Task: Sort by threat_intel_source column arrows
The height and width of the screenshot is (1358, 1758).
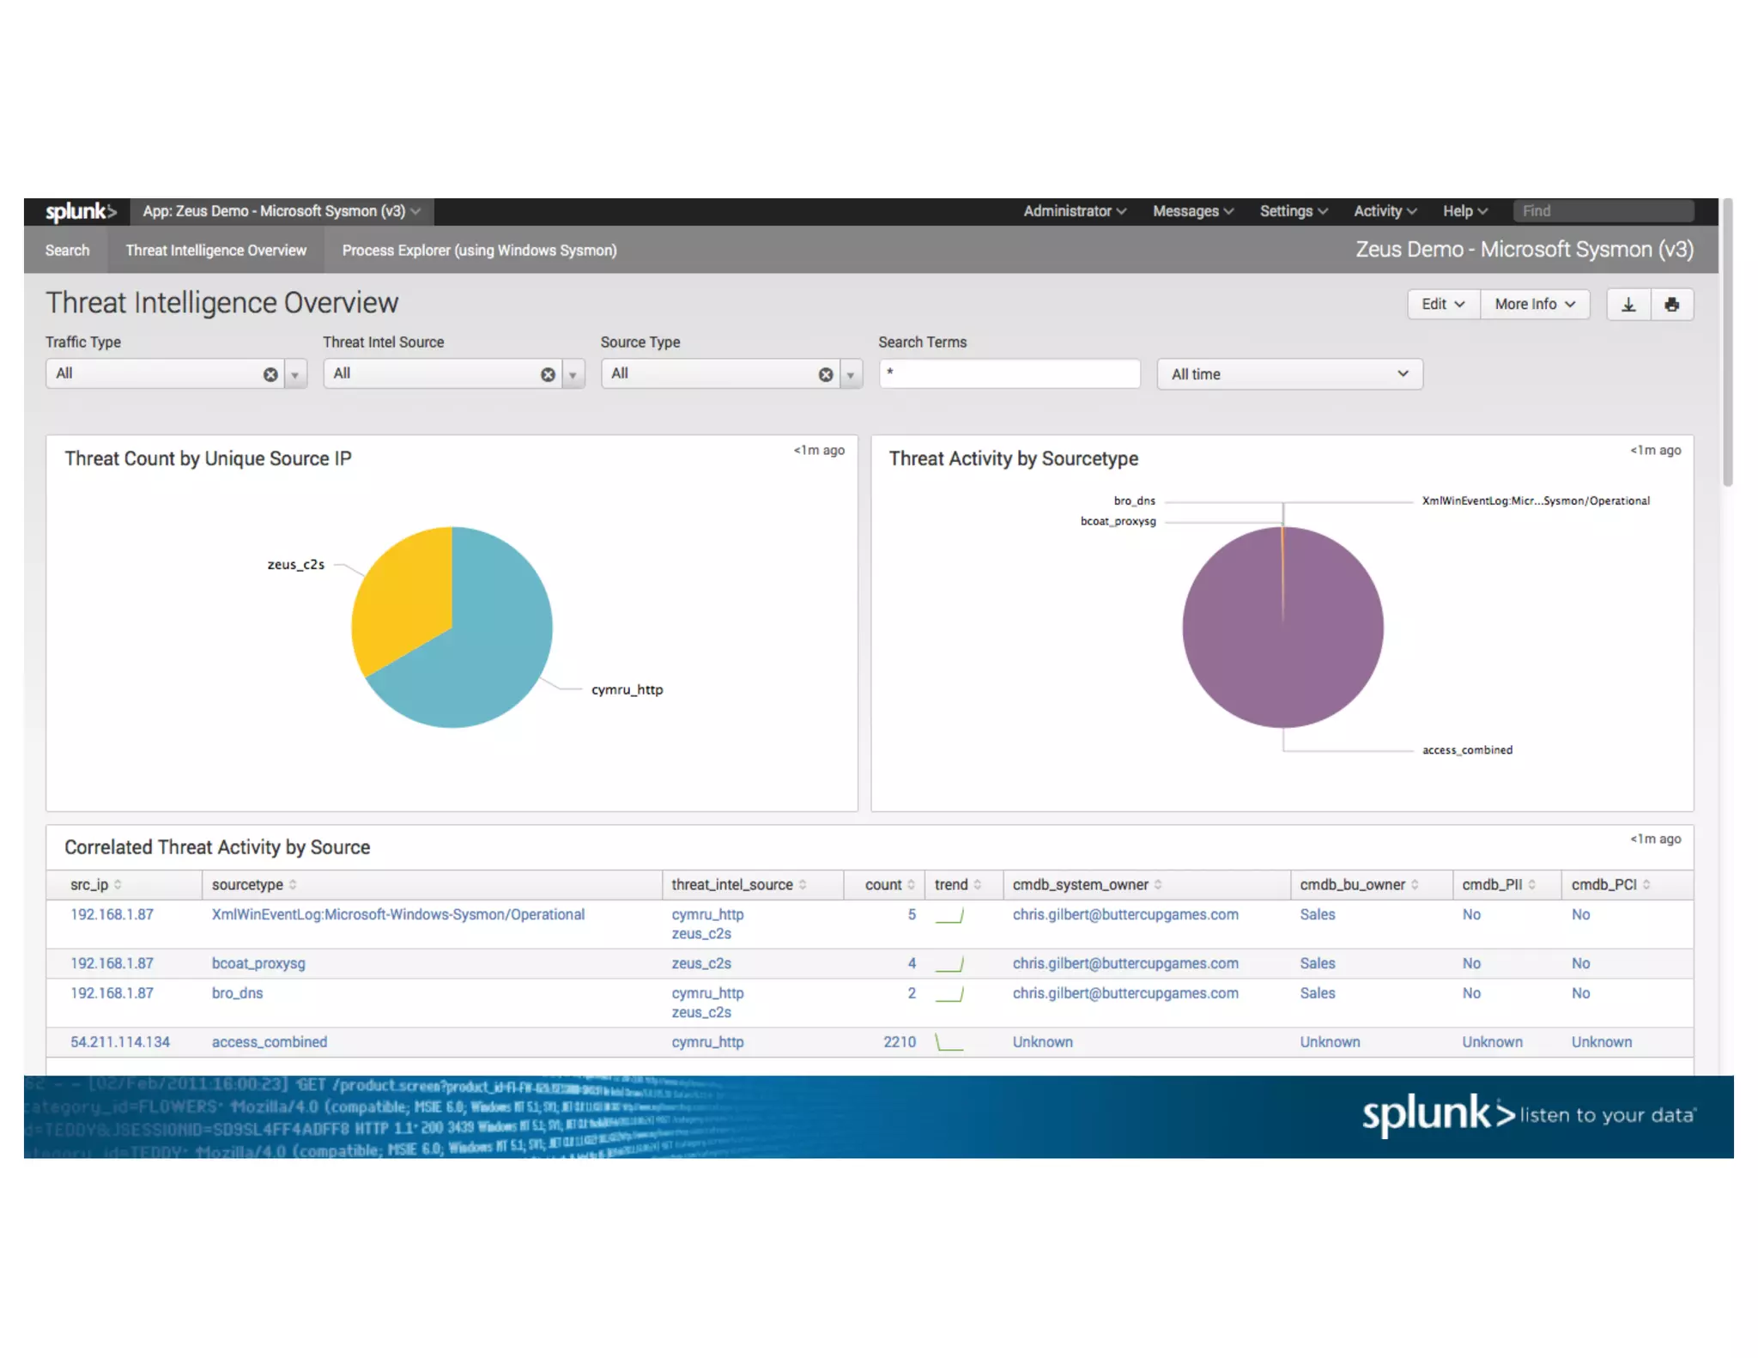Action: [803, 885]
